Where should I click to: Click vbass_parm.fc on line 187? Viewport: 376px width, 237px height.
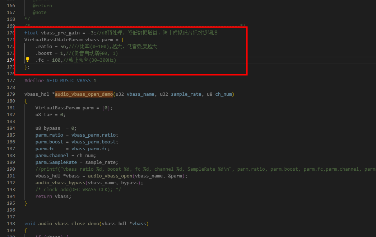pos(89,149)
